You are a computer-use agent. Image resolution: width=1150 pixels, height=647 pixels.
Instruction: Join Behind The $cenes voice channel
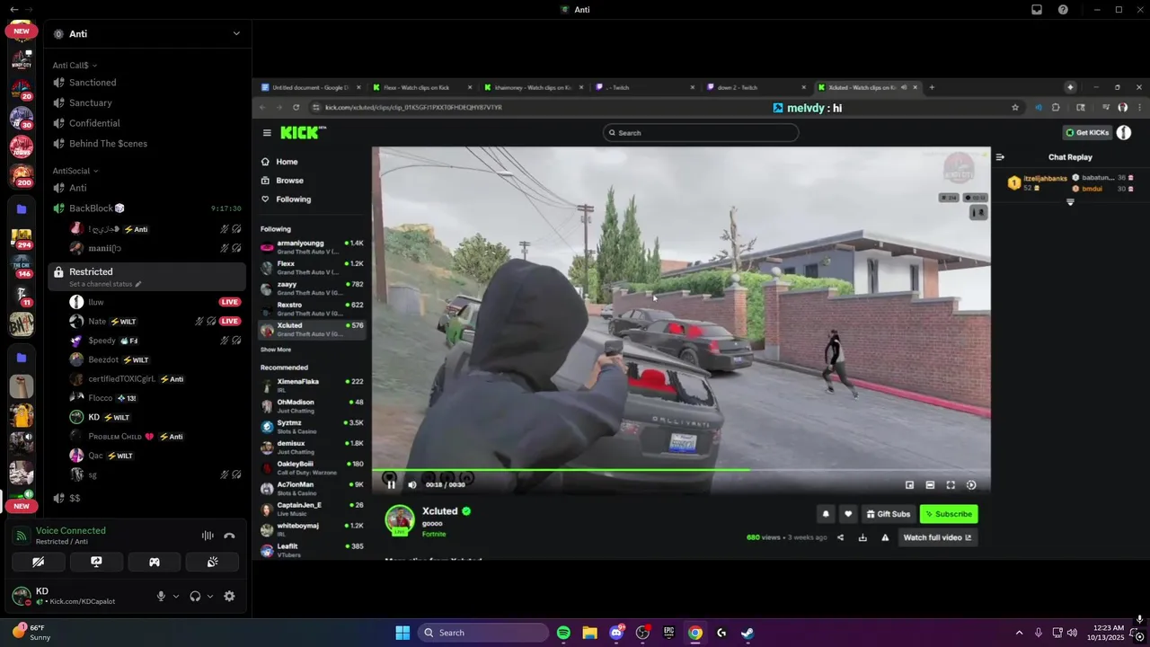point(146,144)
